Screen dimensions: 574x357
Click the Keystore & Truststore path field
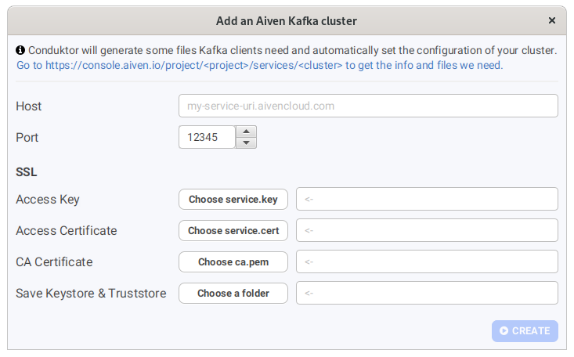[427, 293]
